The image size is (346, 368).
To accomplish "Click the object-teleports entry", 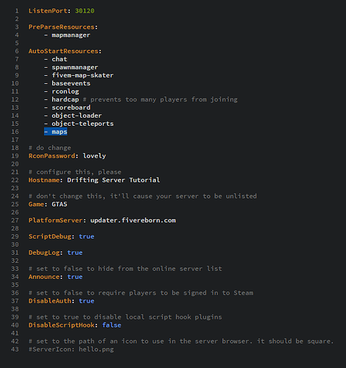I will click(x=82, y=124).
